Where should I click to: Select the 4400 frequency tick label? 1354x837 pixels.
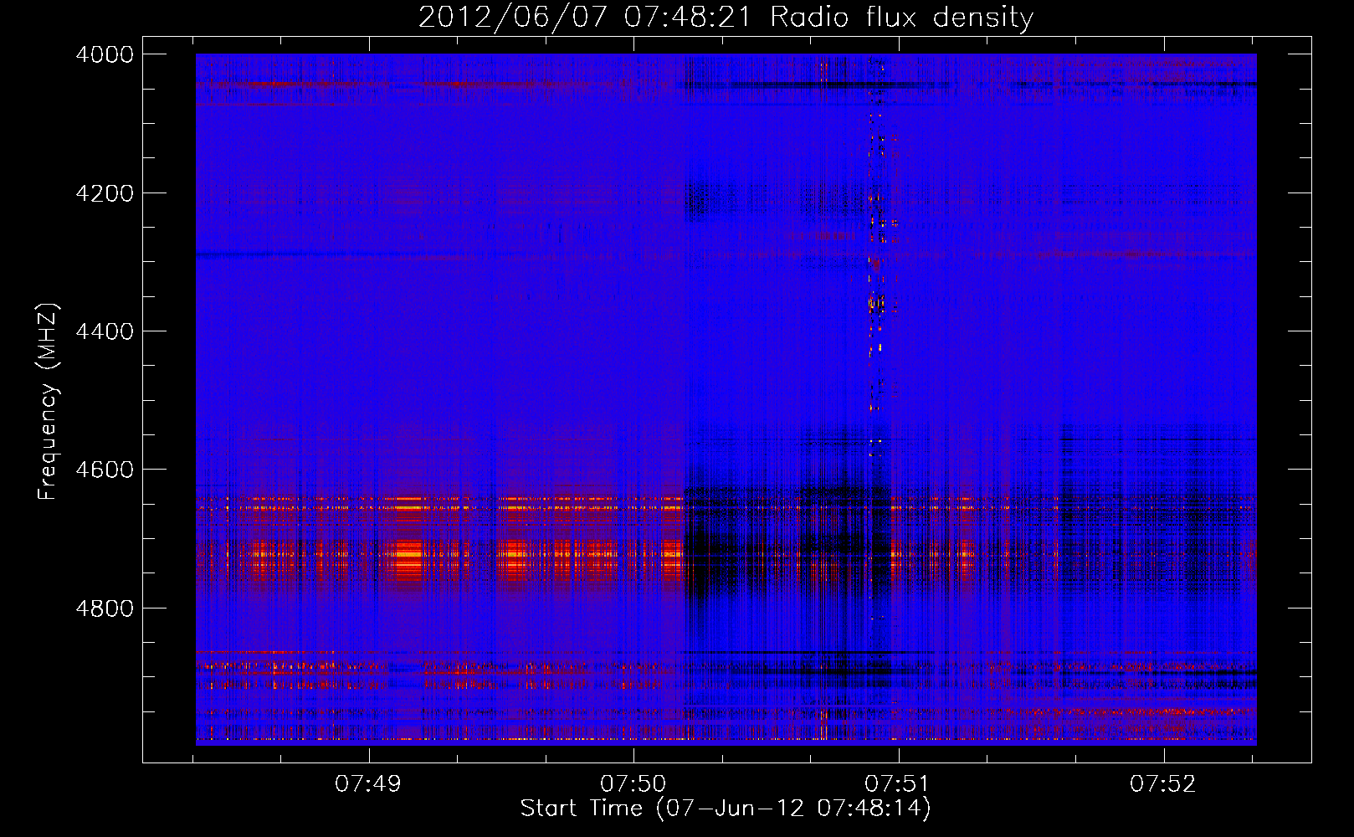[x=105, y=331]
